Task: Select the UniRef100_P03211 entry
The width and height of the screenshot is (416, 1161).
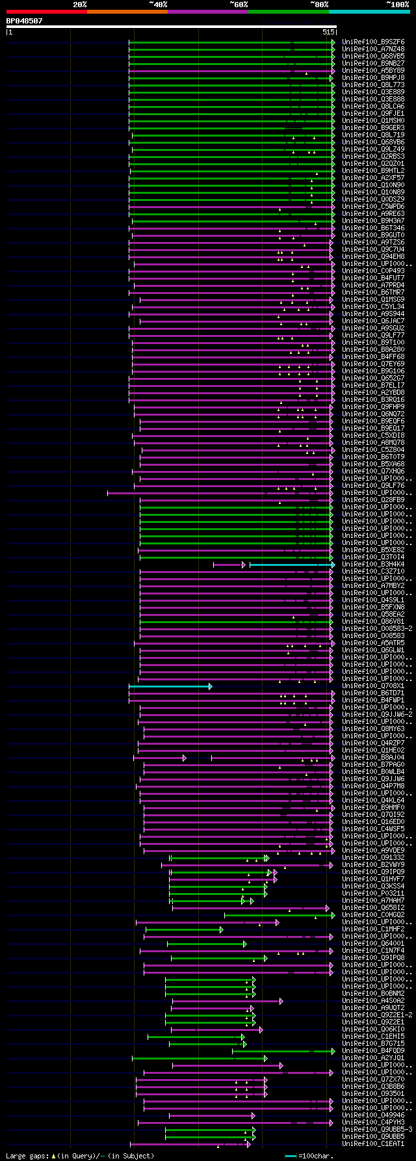Action: pyautogui.click(x=373, y=894)
